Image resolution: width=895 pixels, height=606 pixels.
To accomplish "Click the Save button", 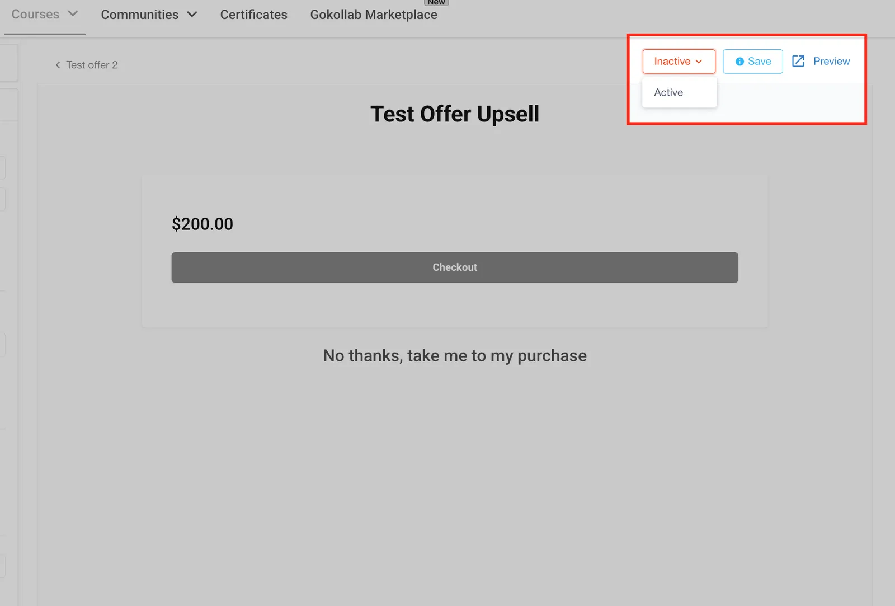I will coord(752,62).
